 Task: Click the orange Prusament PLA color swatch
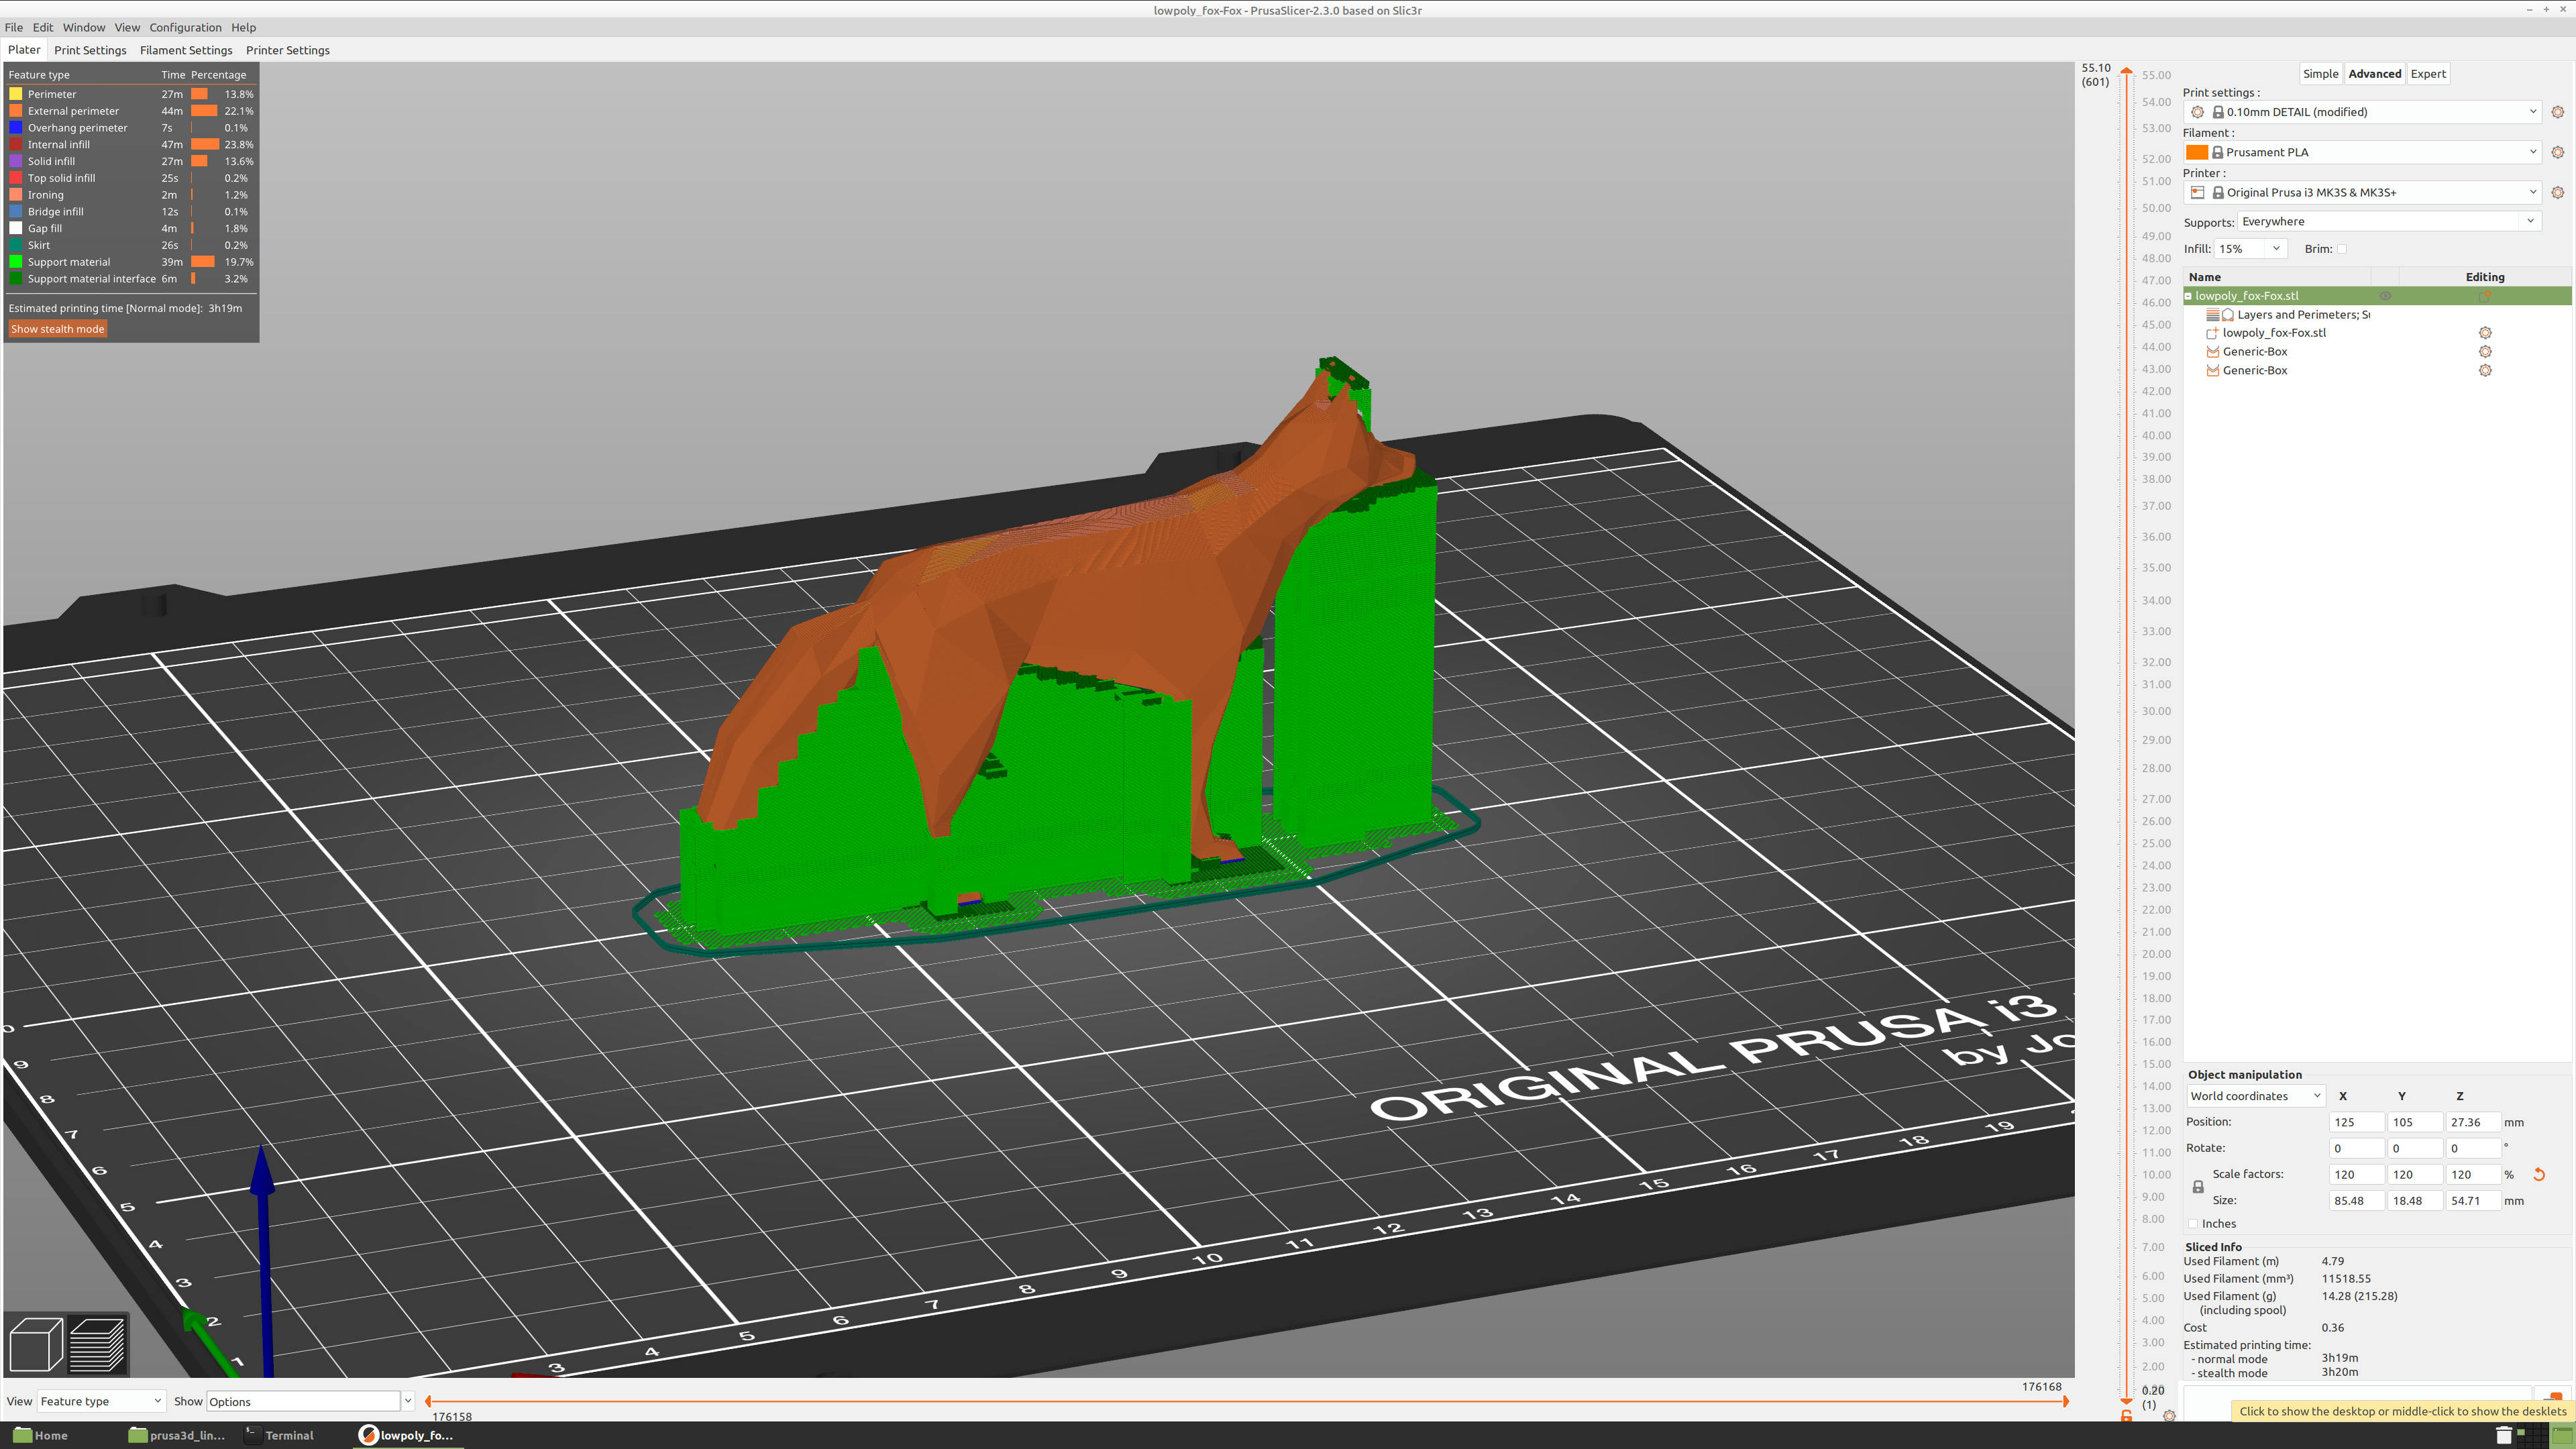[2196, 152]
